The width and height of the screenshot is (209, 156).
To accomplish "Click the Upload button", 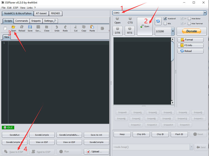I will pyautogui.click(x=96, y=152).
